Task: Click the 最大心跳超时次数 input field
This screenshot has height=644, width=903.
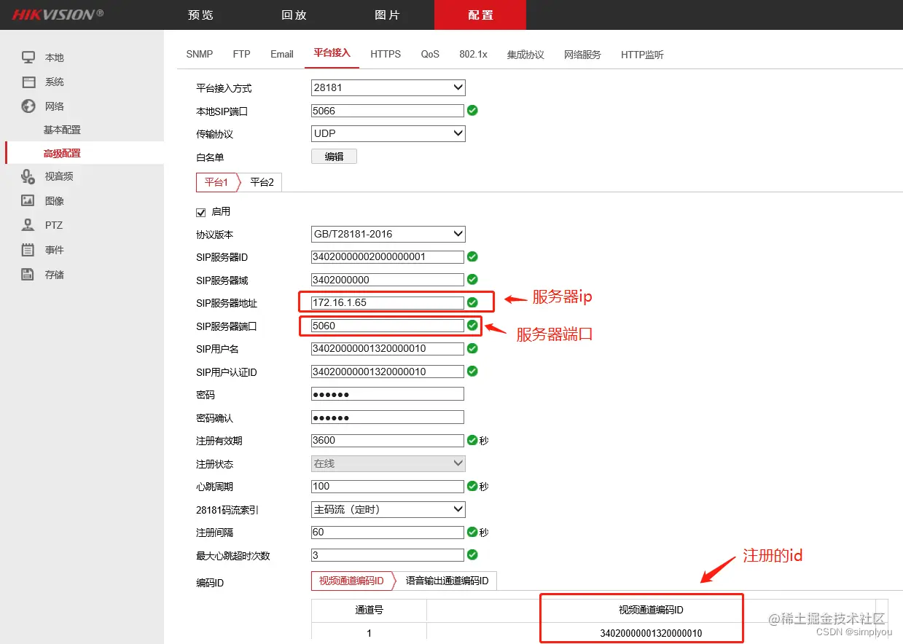Action: pos(388,555)
